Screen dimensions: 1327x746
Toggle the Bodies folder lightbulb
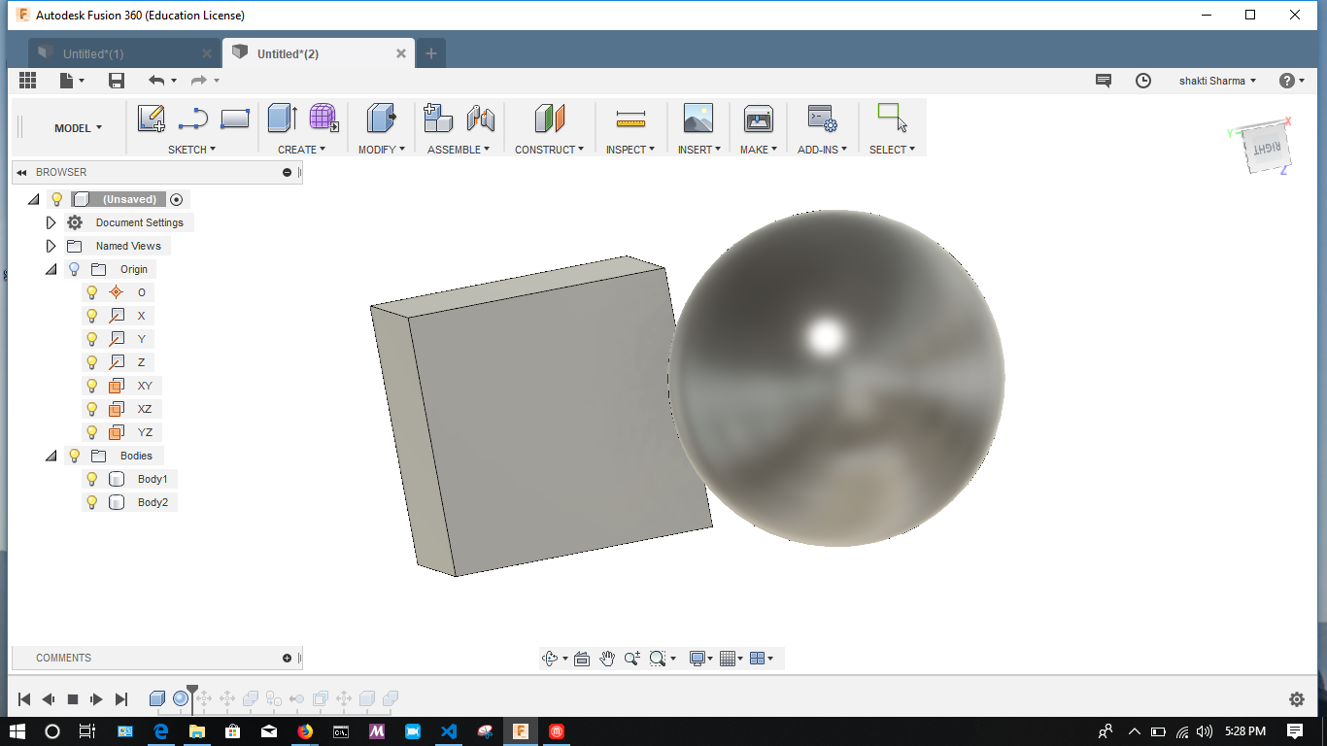pyautogui.click(x=74, y=456)
